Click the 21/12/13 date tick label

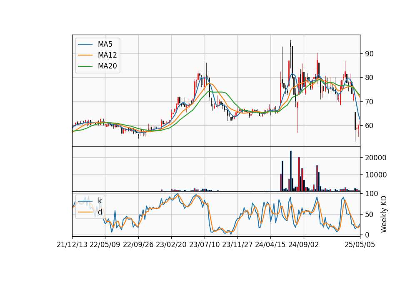click(72, 245)
